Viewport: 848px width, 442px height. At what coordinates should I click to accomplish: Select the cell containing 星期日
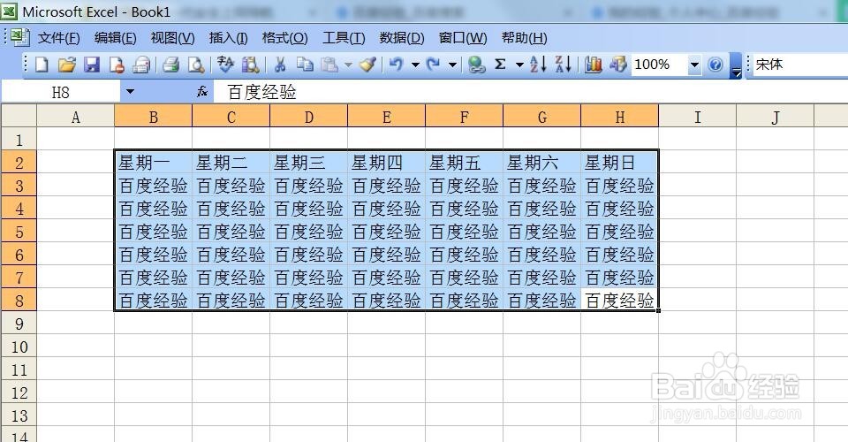pyautogui.click(x=620, y=163)
